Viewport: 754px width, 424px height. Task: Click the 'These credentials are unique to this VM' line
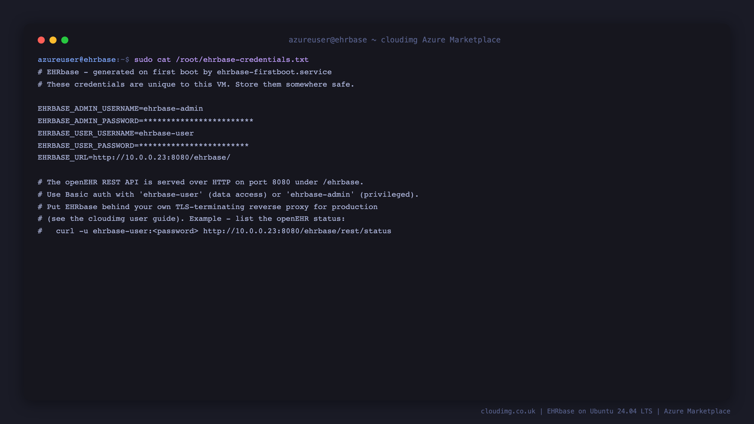pyautogui.click(x=196, y=84)
